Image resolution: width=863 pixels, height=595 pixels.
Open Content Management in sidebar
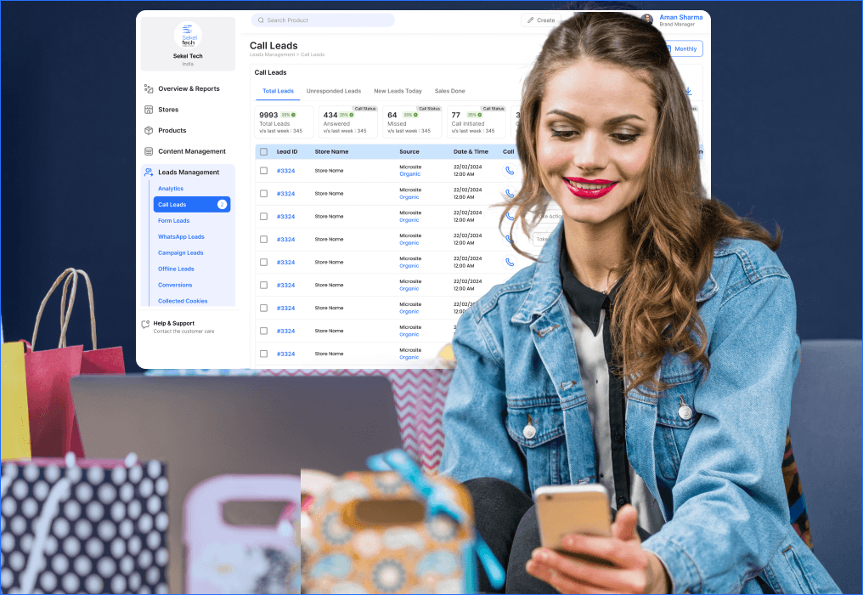tap(192, 151)
